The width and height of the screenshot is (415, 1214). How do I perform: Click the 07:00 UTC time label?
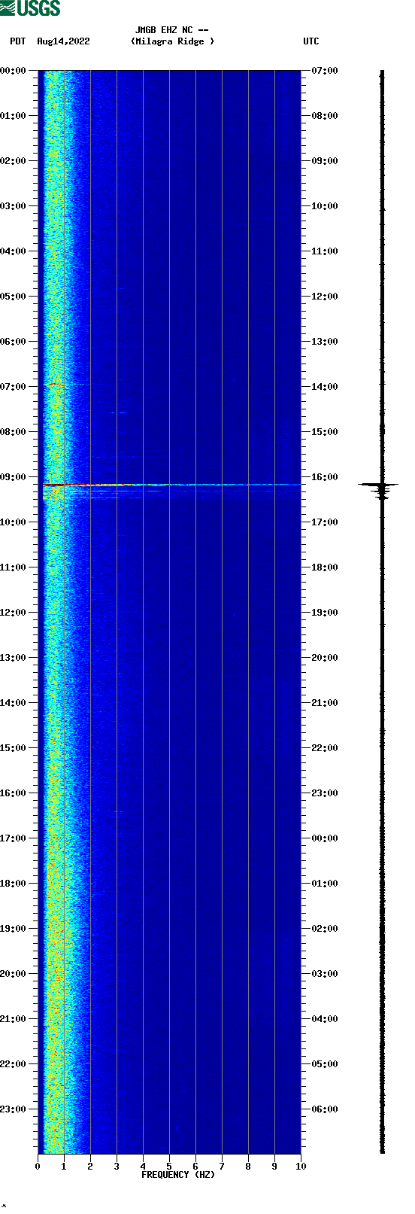tap(325, 71)
